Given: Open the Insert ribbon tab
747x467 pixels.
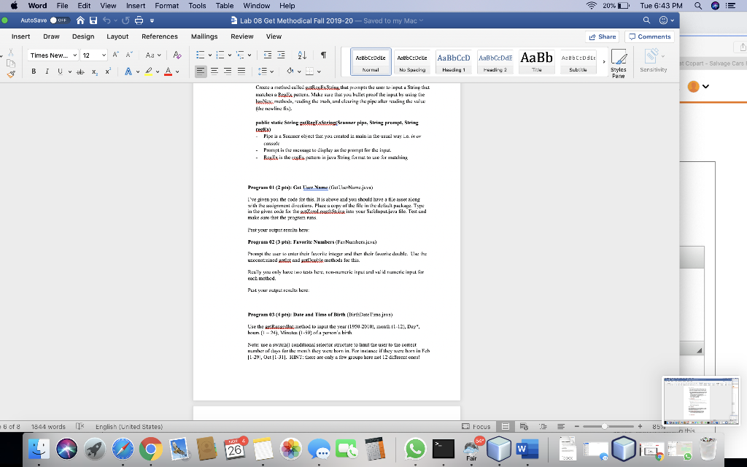Looking at the screenshot, I should click(x=21, y=36).
